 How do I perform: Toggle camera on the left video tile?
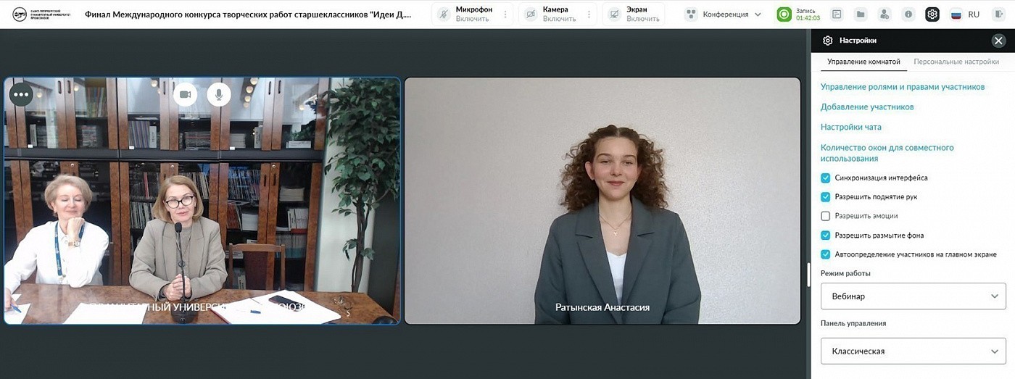pos(185,94)
